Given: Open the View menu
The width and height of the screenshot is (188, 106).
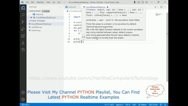Looking at the screenshot, I should 48,2.
